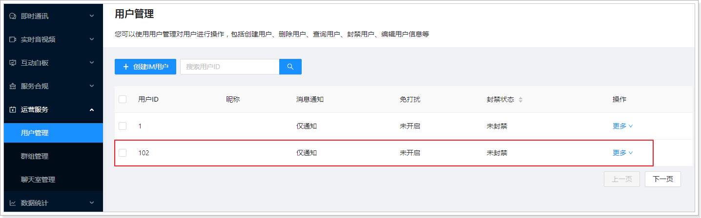Click the 创建IM用户 button
701x218 pixels.
pyautogui.click(x=145, y=67)
